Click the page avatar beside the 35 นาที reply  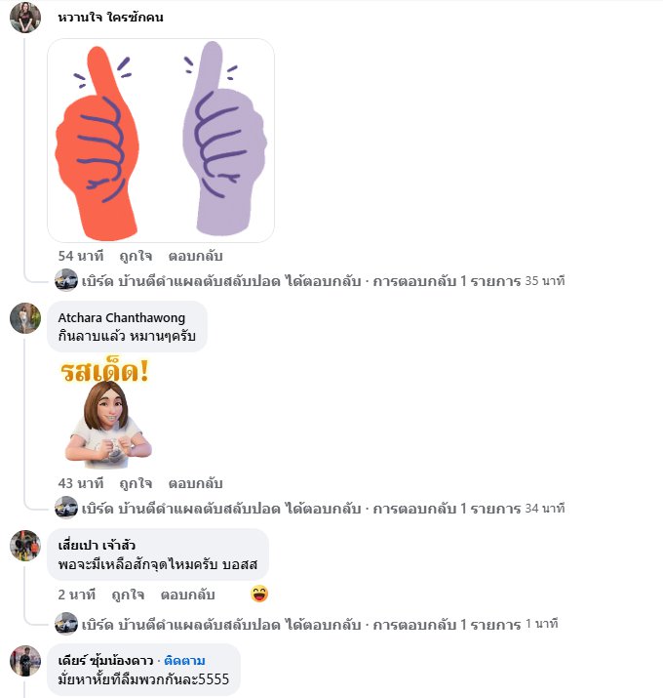66,280
